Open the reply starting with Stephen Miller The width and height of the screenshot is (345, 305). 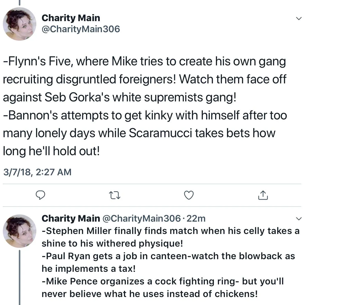[170, 237]
